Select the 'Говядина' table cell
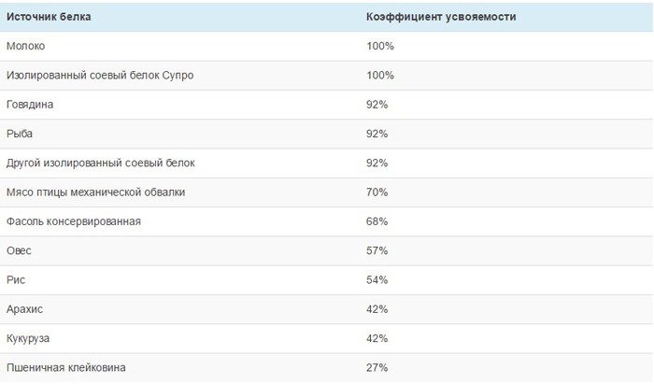The height and width of the screenshot is (384, 654). [30, 105]
